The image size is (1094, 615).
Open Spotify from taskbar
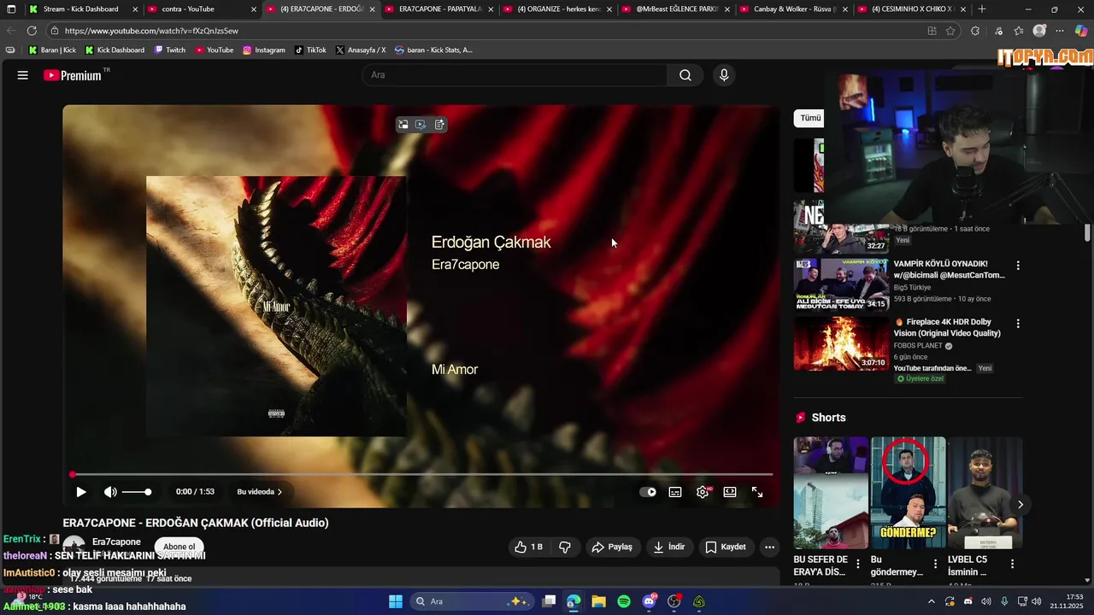pyautogui.click(x=624, y=601)
